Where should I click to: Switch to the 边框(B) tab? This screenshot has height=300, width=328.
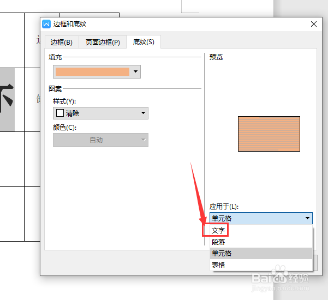pos(62,42)
